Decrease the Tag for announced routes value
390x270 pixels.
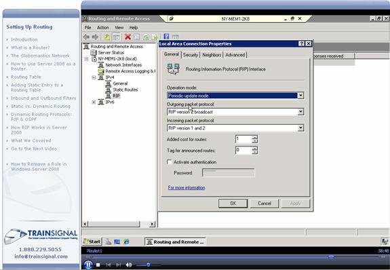(254, 152)
